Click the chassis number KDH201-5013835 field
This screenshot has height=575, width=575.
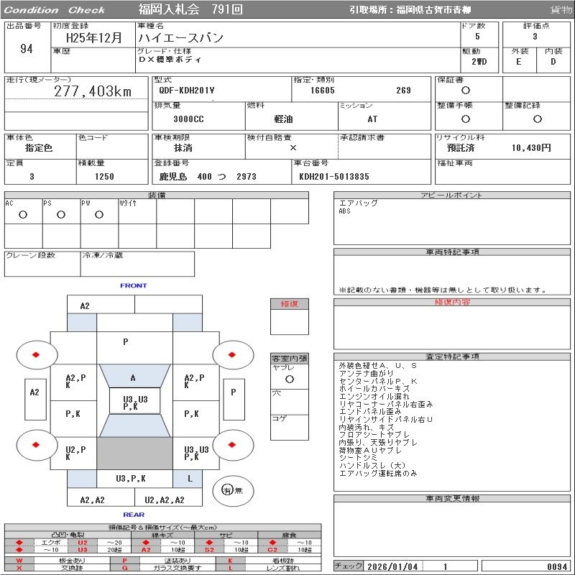[362, 172]
